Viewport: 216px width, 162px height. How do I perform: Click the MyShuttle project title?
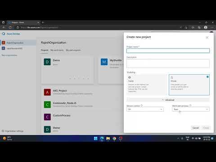point(116,60)
